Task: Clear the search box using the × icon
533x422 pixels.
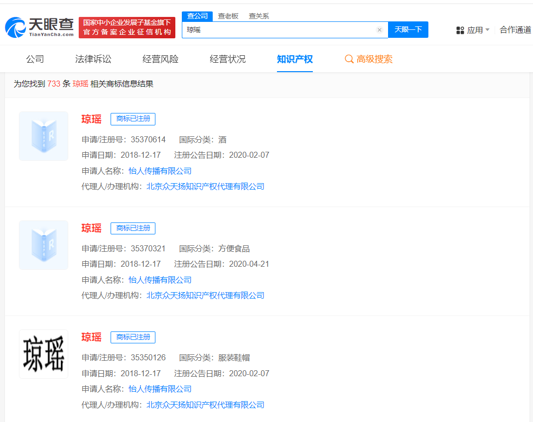Action: click(380, 29)
